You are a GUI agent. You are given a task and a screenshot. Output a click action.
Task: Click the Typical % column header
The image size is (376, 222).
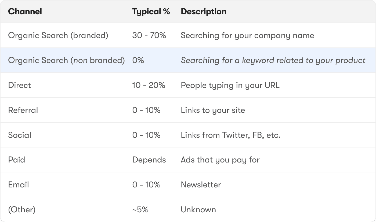(151, 12)
